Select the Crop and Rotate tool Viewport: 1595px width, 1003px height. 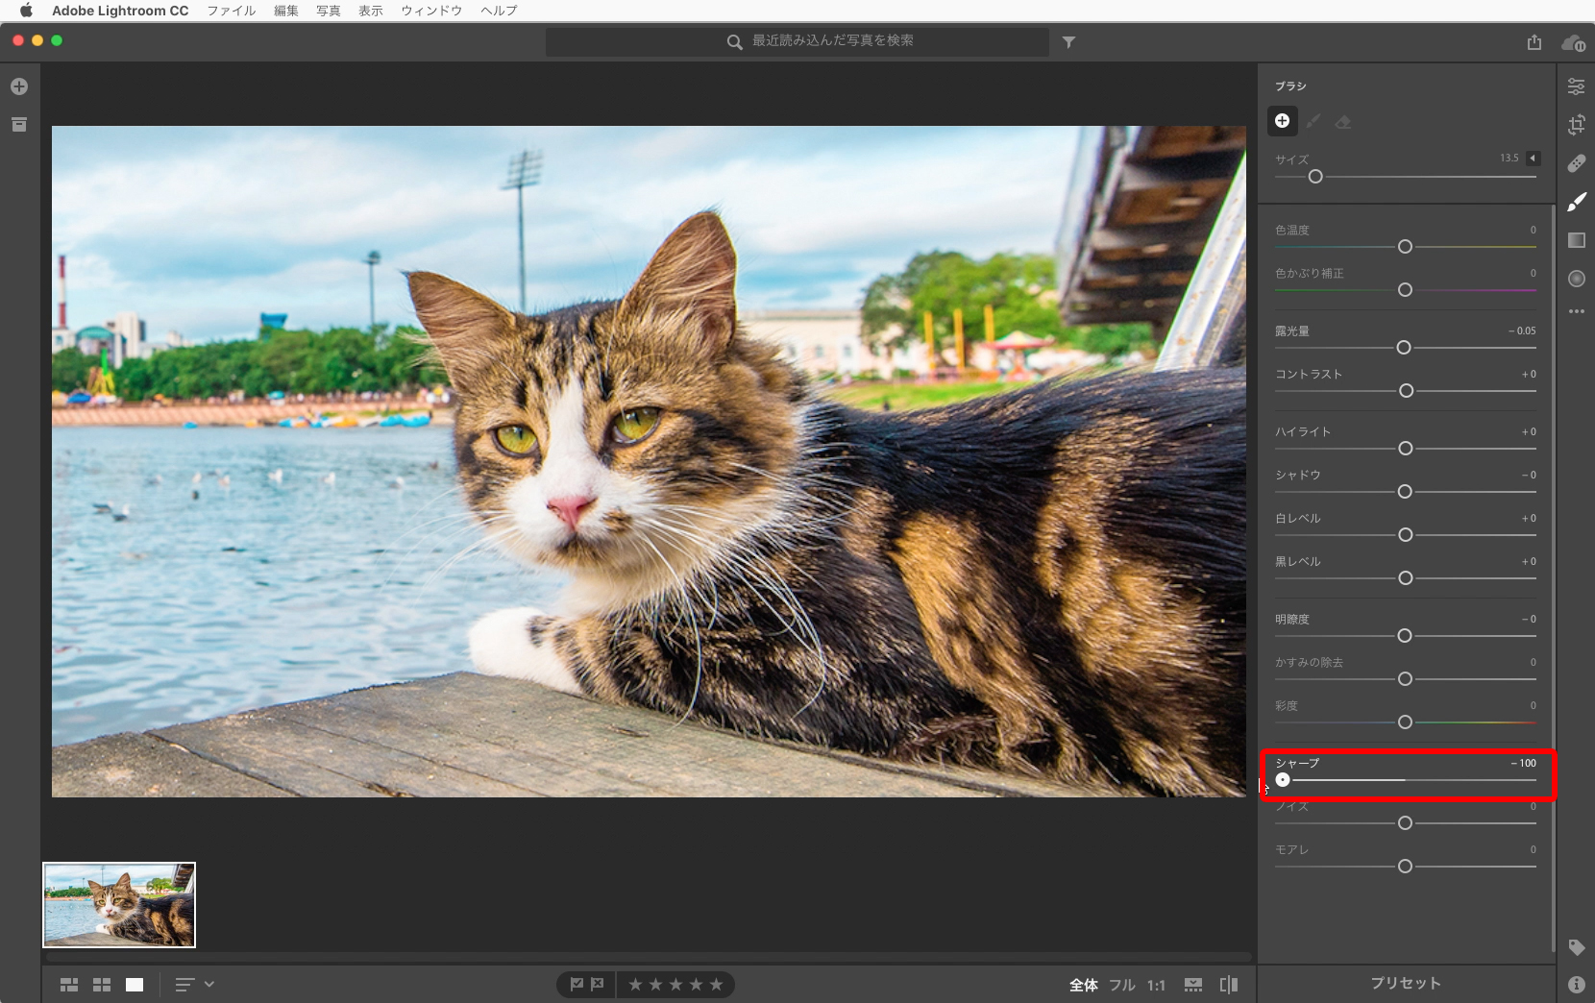tap(1576, 125)
